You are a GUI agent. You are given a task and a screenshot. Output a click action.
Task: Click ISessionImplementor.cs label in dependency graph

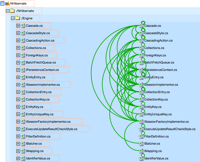(x=161, y=85)
